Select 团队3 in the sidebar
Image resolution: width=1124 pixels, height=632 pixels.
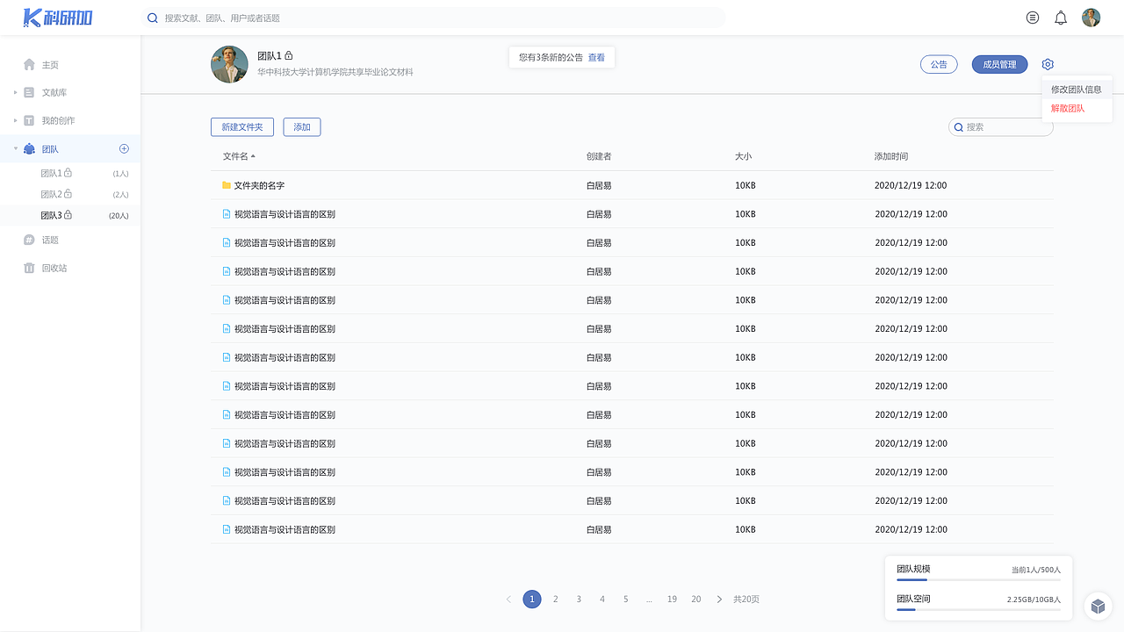[x=70, y=215]
